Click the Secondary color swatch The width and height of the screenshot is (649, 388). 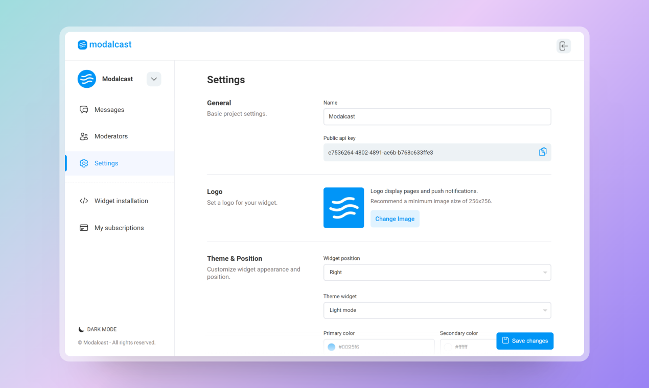click(x=448, y=347)
